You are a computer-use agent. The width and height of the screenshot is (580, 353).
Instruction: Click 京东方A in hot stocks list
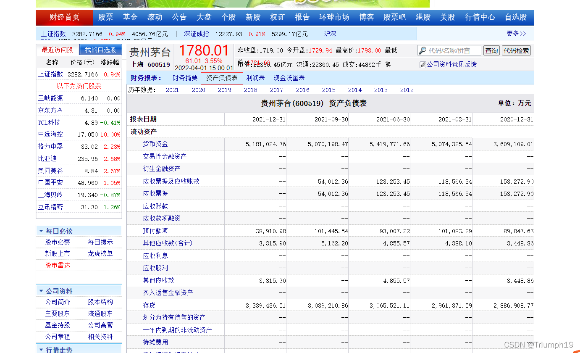(x=50, y=111)
